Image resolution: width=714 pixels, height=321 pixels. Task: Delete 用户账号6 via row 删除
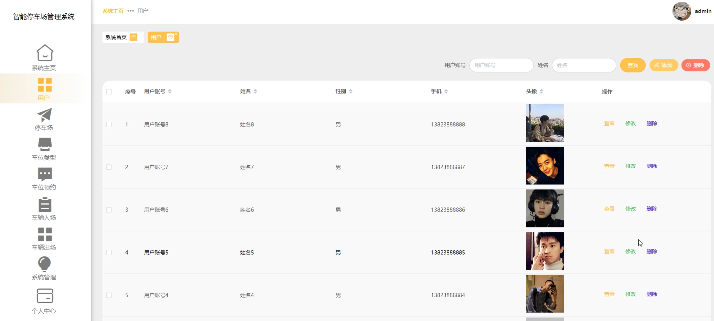[x=652, y=209]
